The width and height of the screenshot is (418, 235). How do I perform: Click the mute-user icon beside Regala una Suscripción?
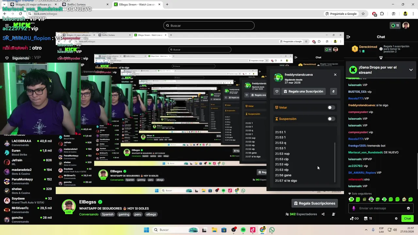(333, 91)
